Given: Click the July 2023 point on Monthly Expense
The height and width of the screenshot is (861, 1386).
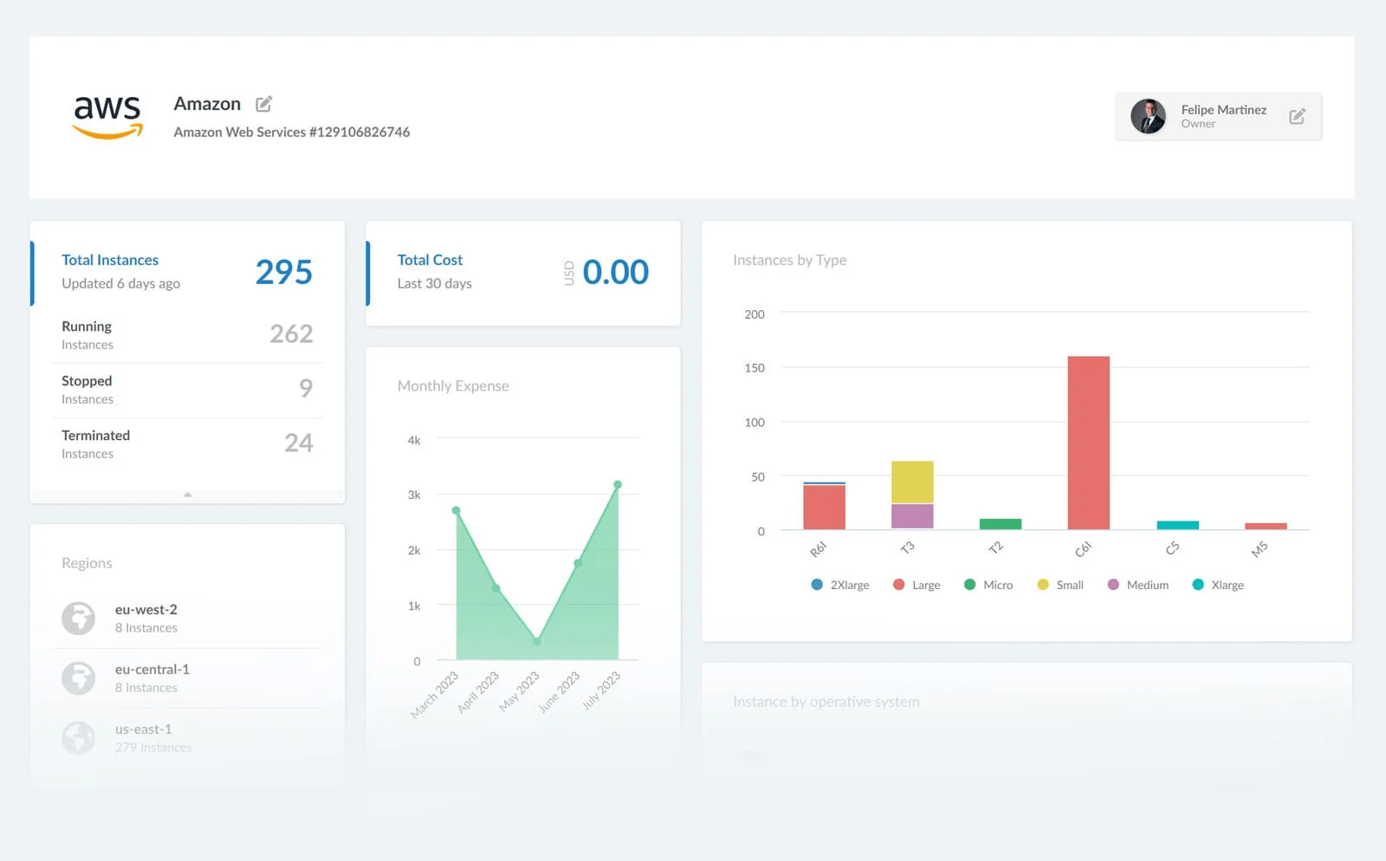Looking at the screenshot, I should pyautogui.click(x=617, y=483).
